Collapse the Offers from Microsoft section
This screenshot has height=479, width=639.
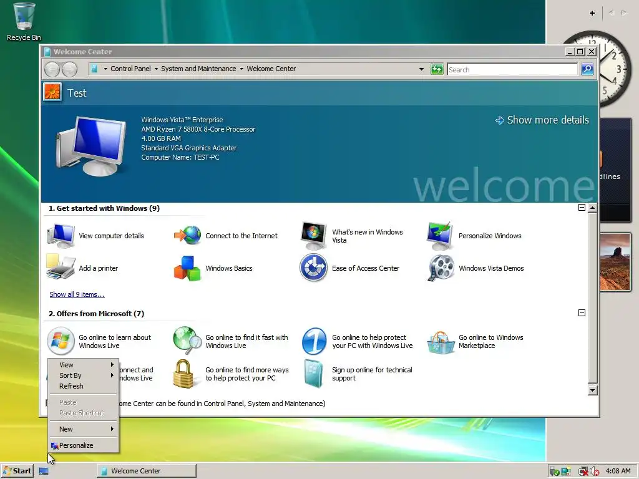(582, 313)
